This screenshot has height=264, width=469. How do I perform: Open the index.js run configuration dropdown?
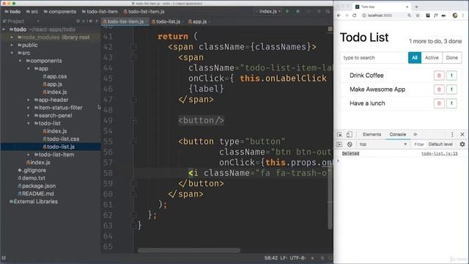click(x=268, y=12)
